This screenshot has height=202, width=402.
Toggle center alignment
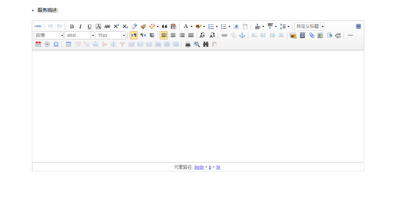tap(173, 35)
